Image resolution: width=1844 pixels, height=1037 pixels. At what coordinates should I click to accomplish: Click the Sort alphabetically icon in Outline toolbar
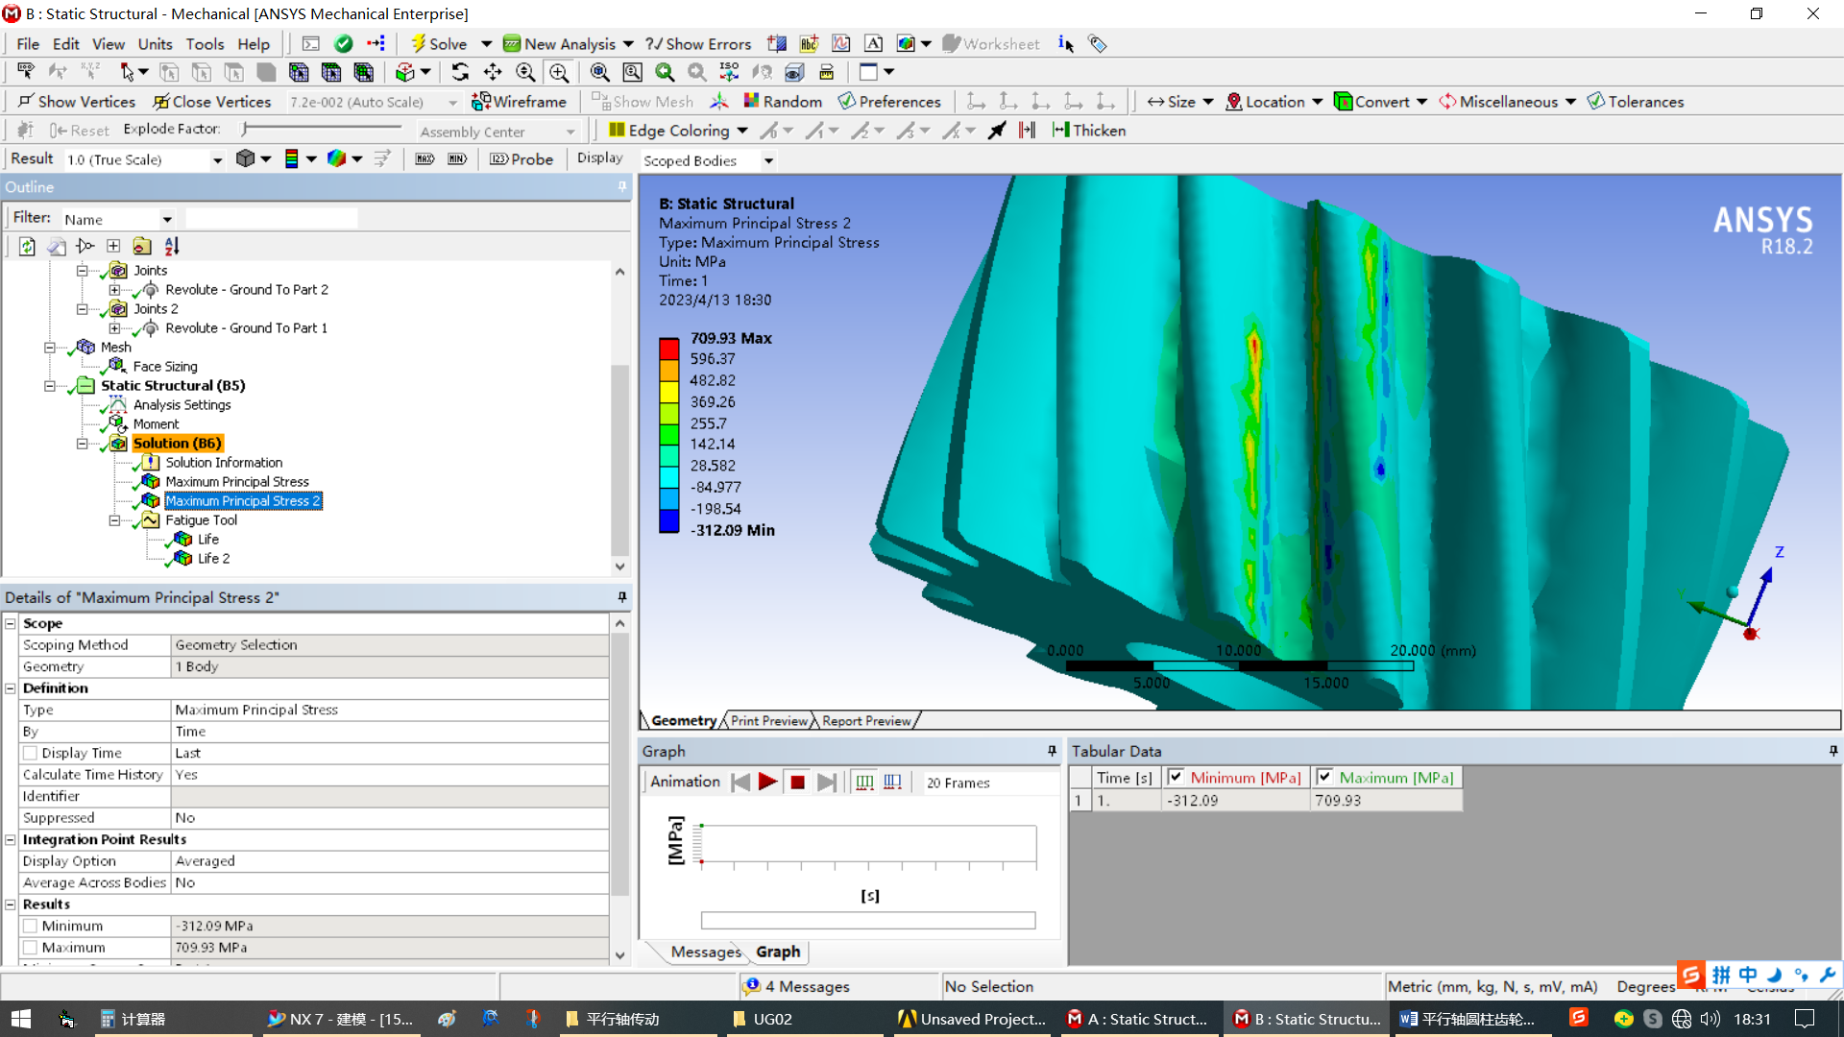tap(172, 247)
